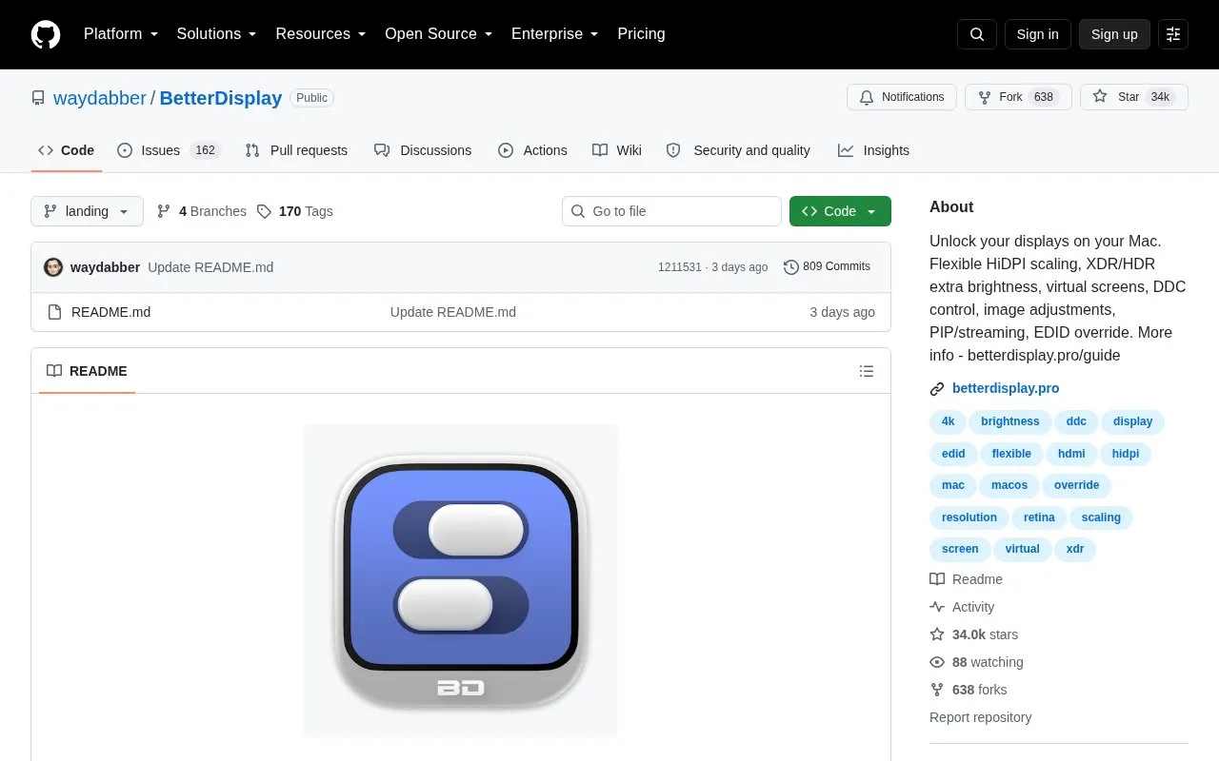The width and height of the screenshot is (1219, 761).
Task: Open the Actions tab
Action: (532, 150)
